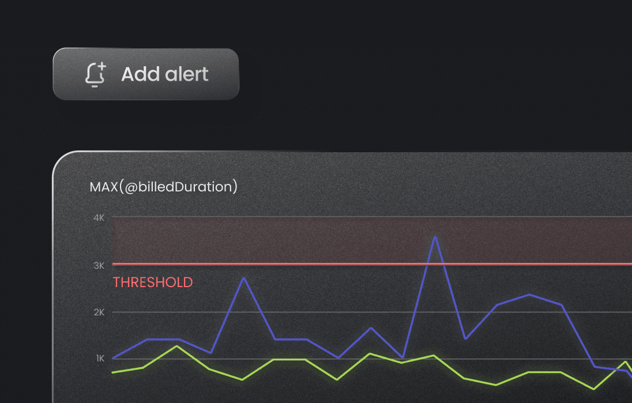Image resolution: width=632 pixels, height=403 pixels.
Task: Click the blue line's starting point at 1K
Action: click(x=113, y=358)
